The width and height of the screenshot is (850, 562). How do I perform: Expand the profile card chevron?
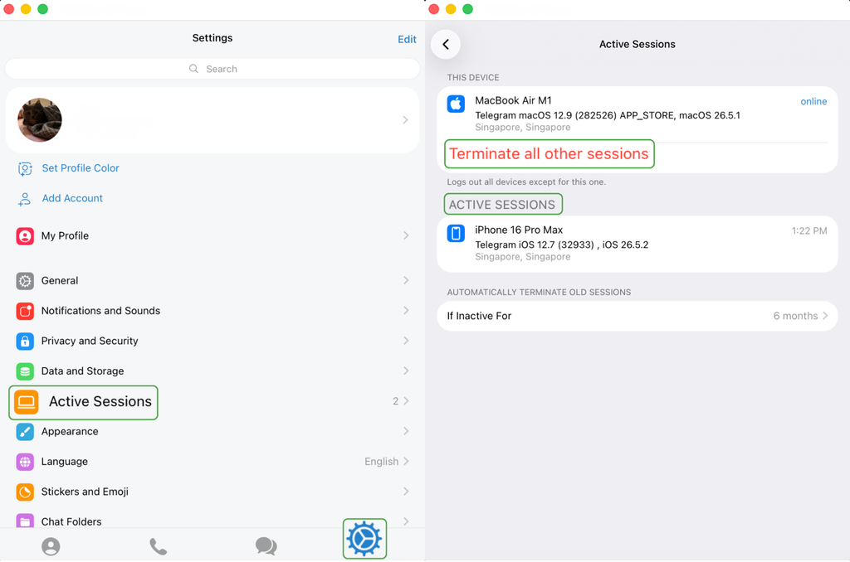pos(405,120)
